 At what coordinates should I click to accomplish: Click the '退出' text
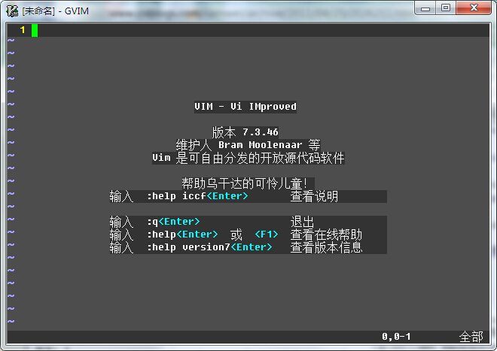[x=302, y=222]
